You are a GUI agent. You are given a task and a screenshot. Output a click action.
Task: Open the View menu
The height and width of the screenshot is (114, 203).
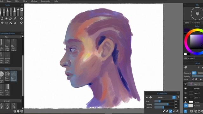25,1
